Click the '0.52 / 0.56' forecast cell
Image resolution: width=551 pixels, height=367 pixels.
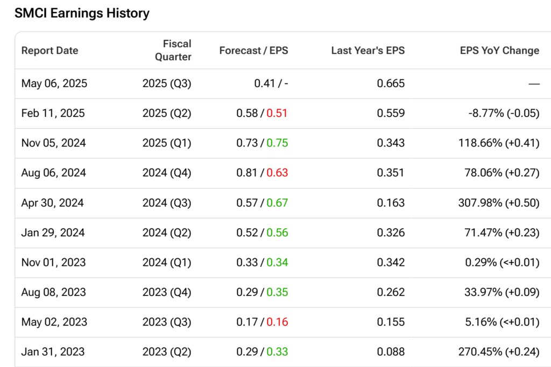tap(262, 232)
